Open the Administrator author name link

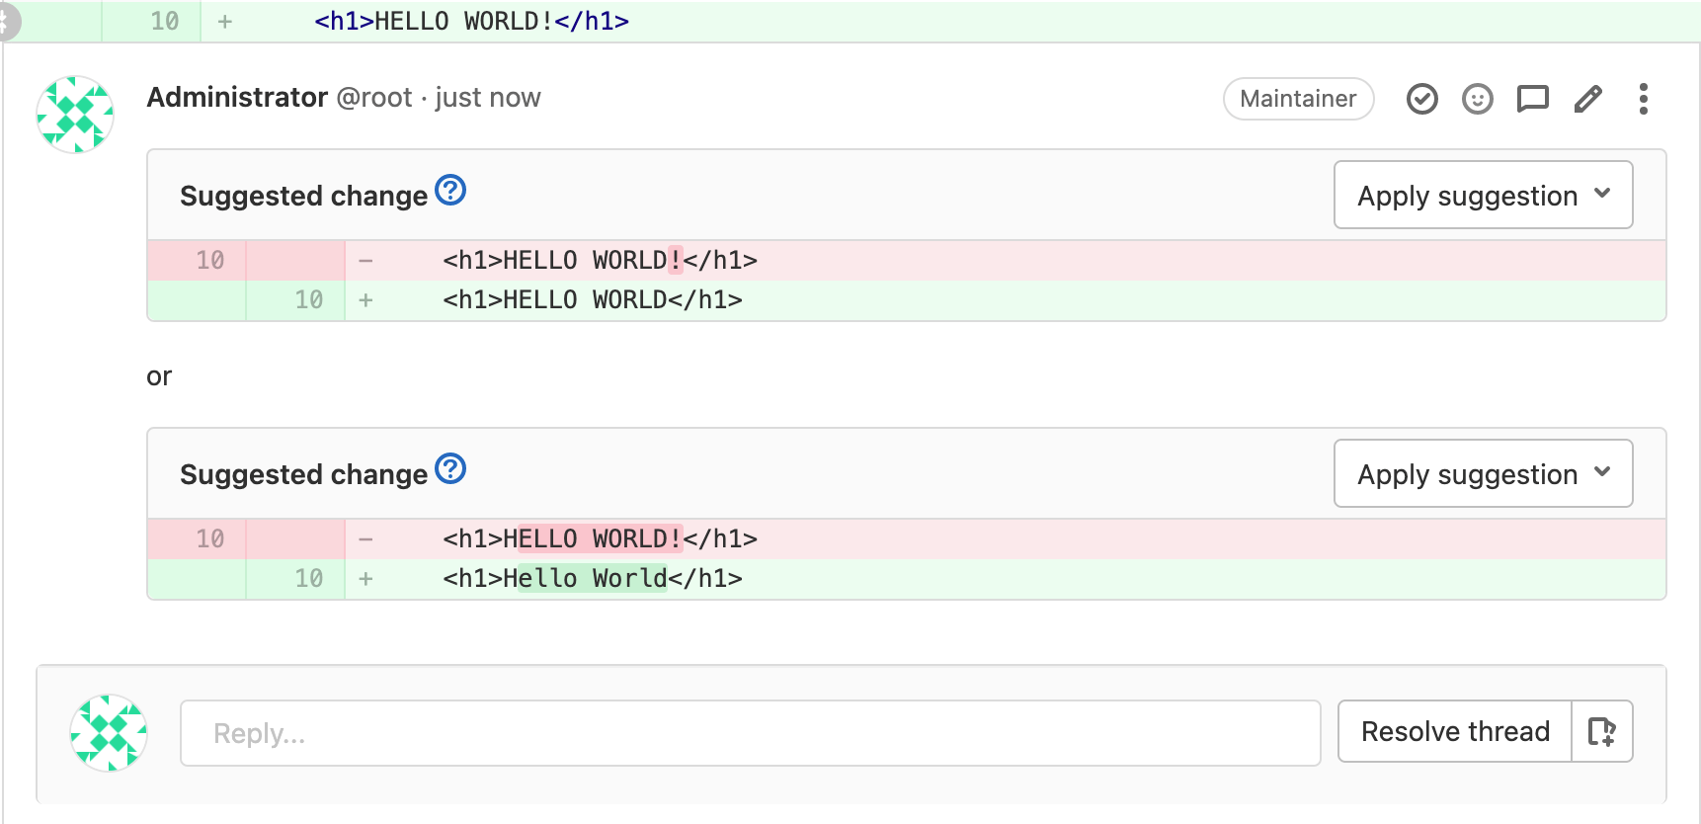coord(237,98)
